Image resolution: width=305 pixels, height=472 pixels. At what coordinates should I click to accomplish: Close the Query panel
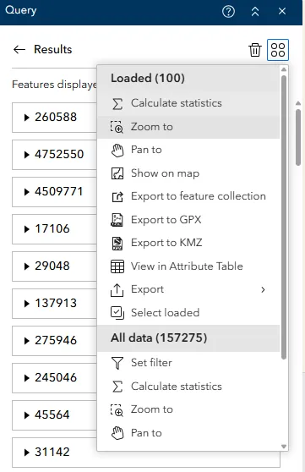click(282, 11)
